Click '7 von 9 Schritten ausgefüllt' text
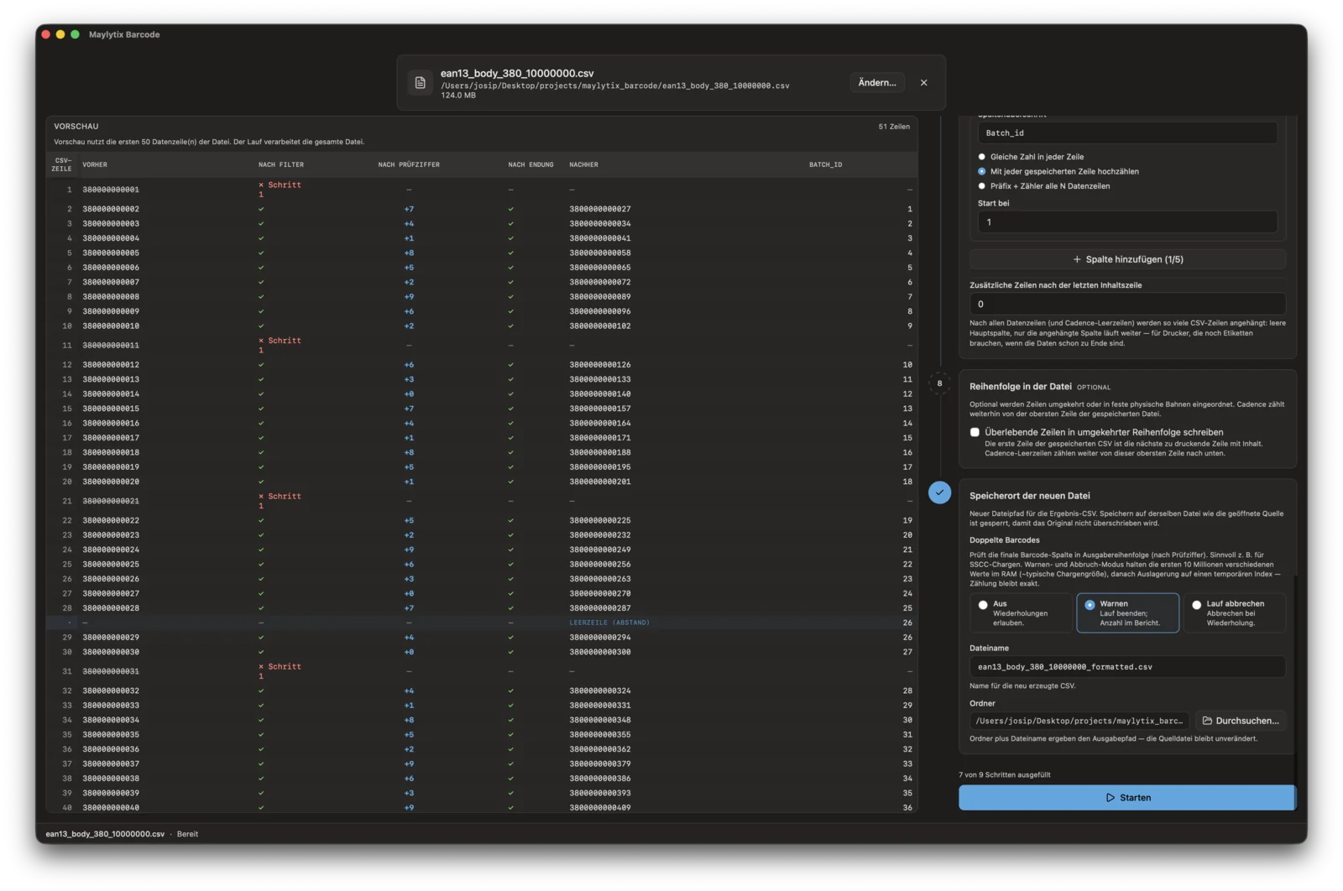 point(1005,774)
